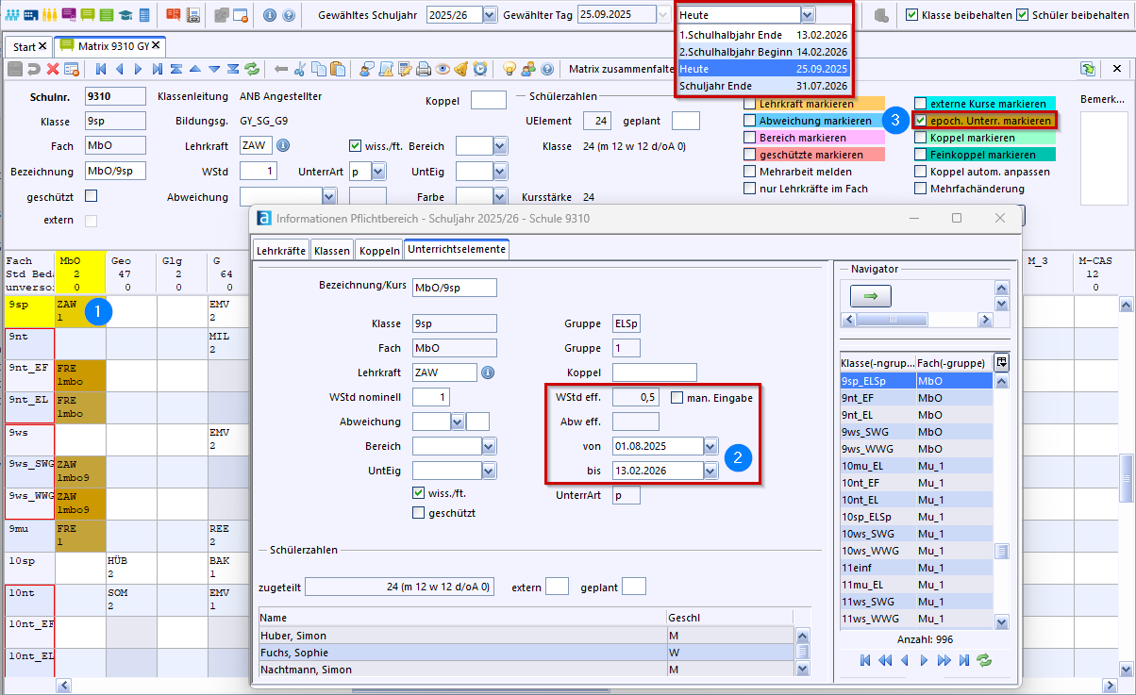Enable the man. Eingabe checkbox

[677, 398]
